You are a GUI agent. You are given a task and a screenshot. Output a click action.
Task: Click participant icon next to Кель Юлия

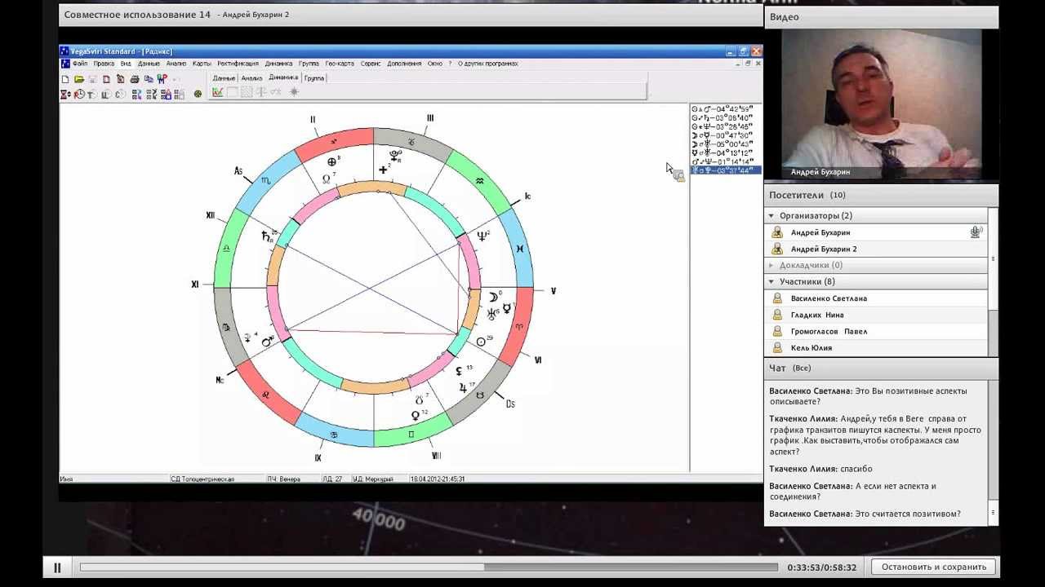point(777,347)
